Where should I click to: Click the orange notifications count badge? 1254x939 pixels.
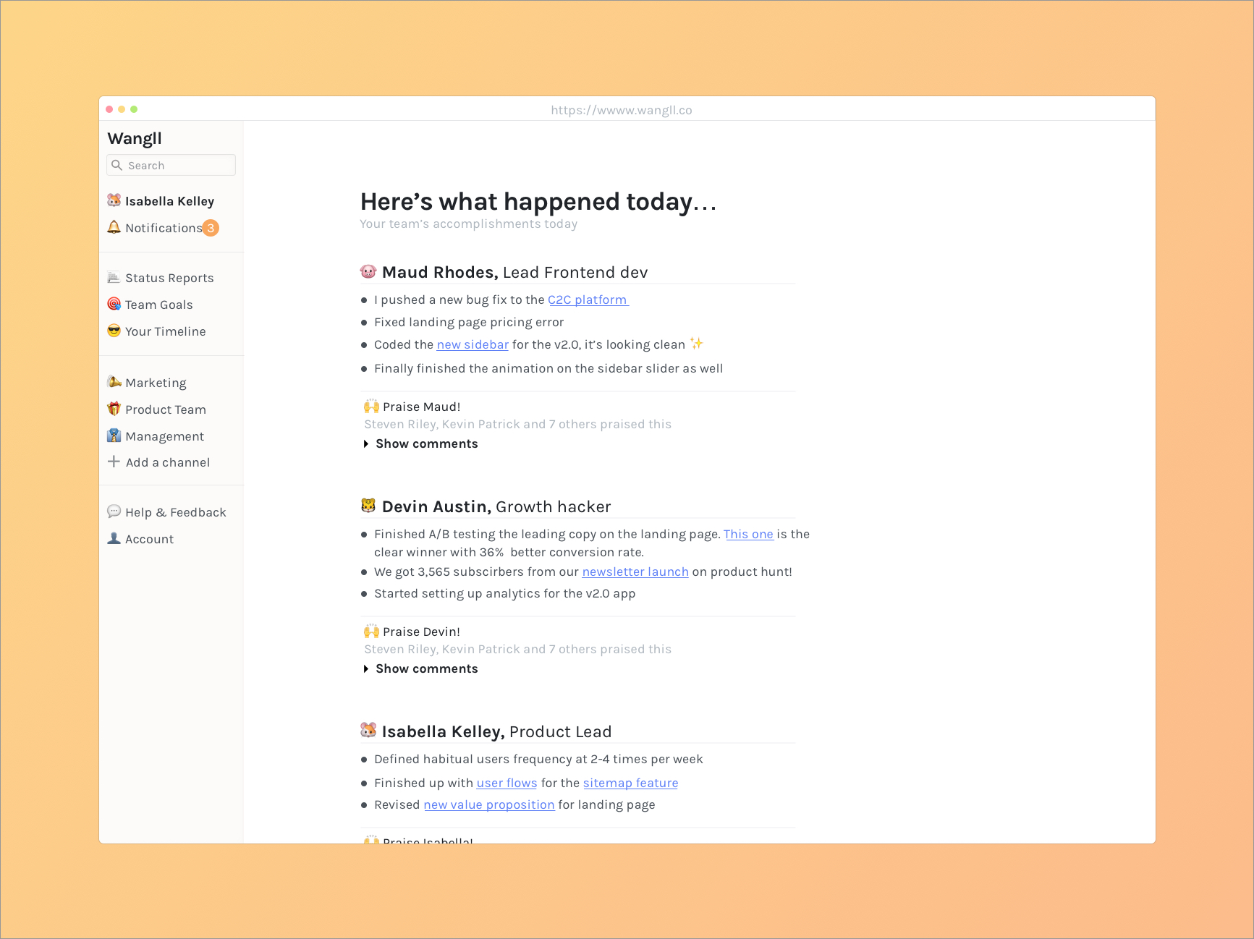click(x=211, y=228)
